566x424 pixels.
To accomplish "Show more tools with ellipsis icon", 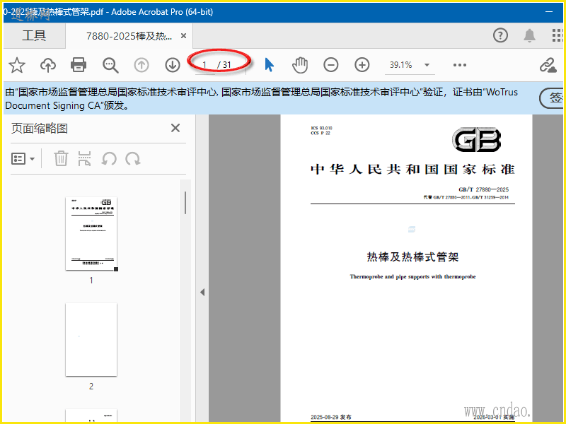I will coord(459,65).
